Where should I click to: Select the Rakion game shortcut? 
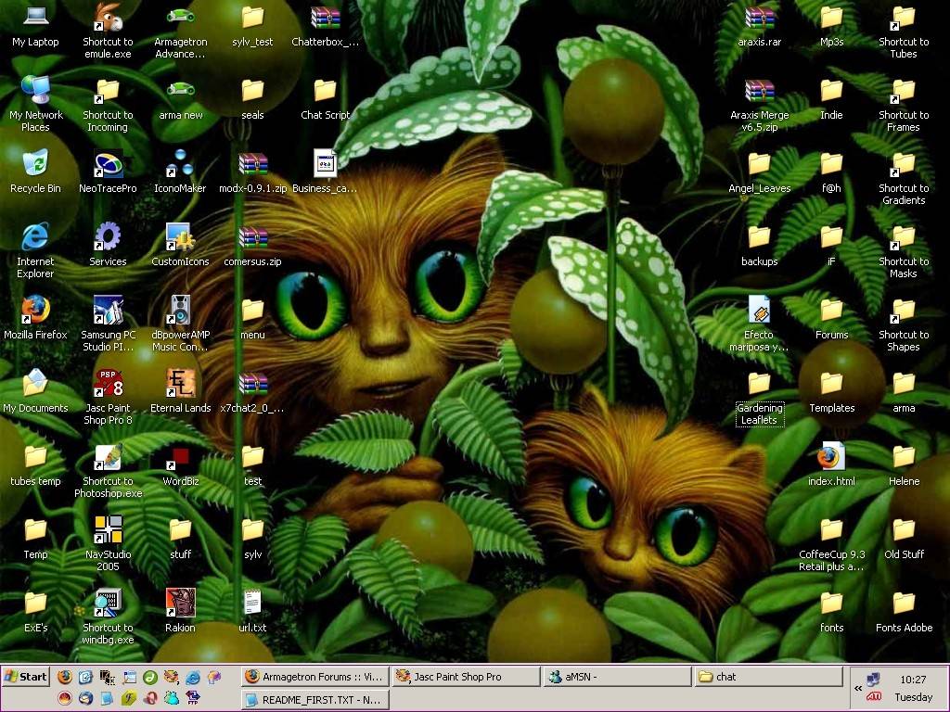180,603
